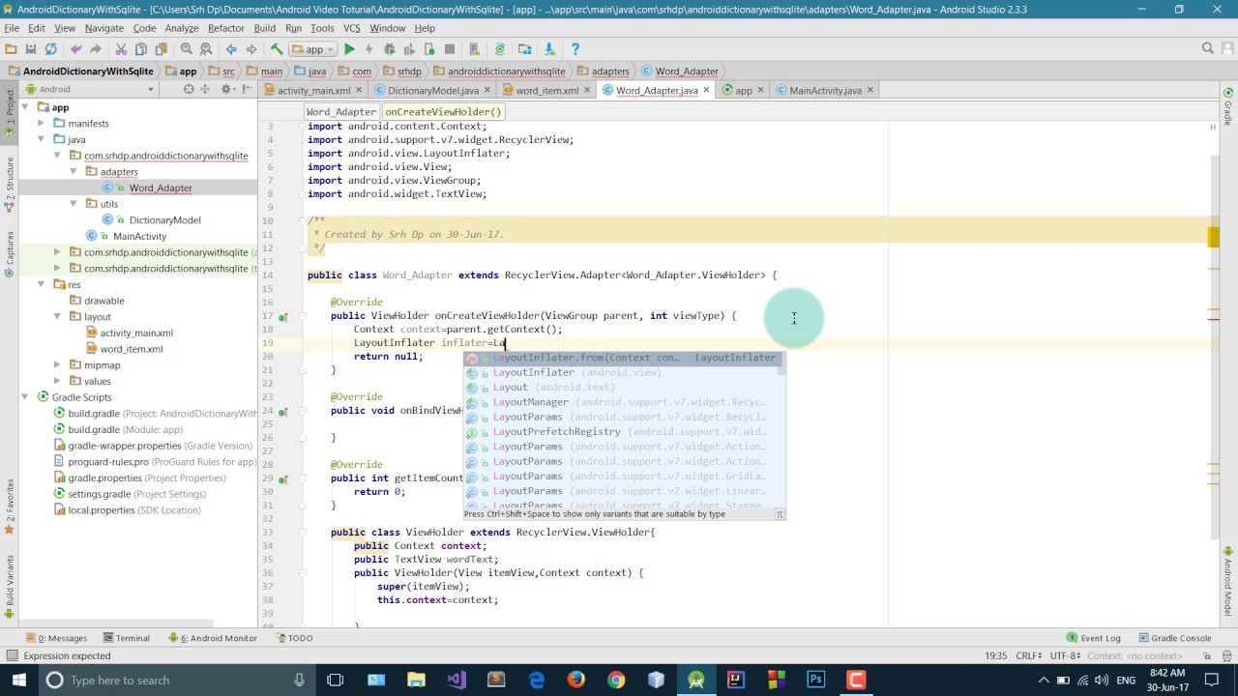Select LayoutManager autocomplete suggestion
Viewport: 1238px width, 696px height.
[x=624, y=402]
